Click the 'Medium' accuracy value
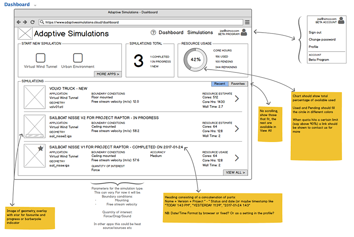354x237 pixels. coord(156,156)
